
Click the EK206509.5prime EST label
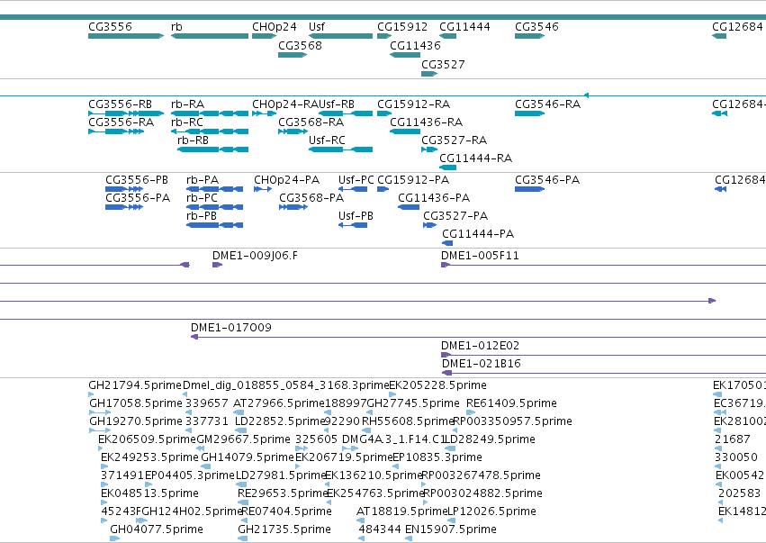[147, 439]
